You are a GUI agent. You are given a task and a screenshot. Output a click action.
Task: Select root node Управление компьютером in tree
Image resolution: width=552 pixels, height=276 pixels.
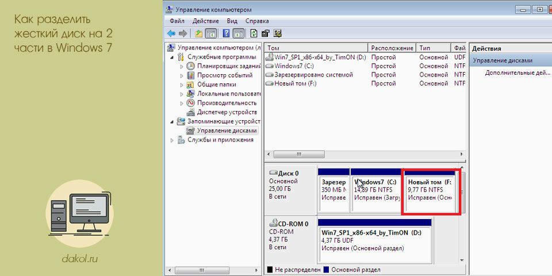(x=219, y=48)
